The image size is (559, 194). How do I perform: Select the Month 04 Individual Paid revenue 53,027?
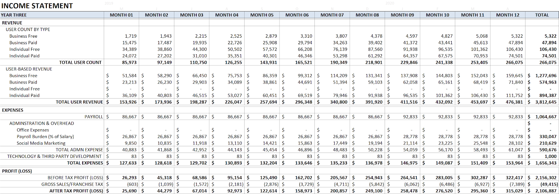coord(234,95)
